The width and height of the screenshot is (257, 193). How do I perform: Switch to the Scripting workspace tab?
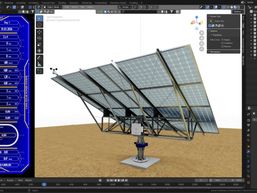(x=134, y=3)
